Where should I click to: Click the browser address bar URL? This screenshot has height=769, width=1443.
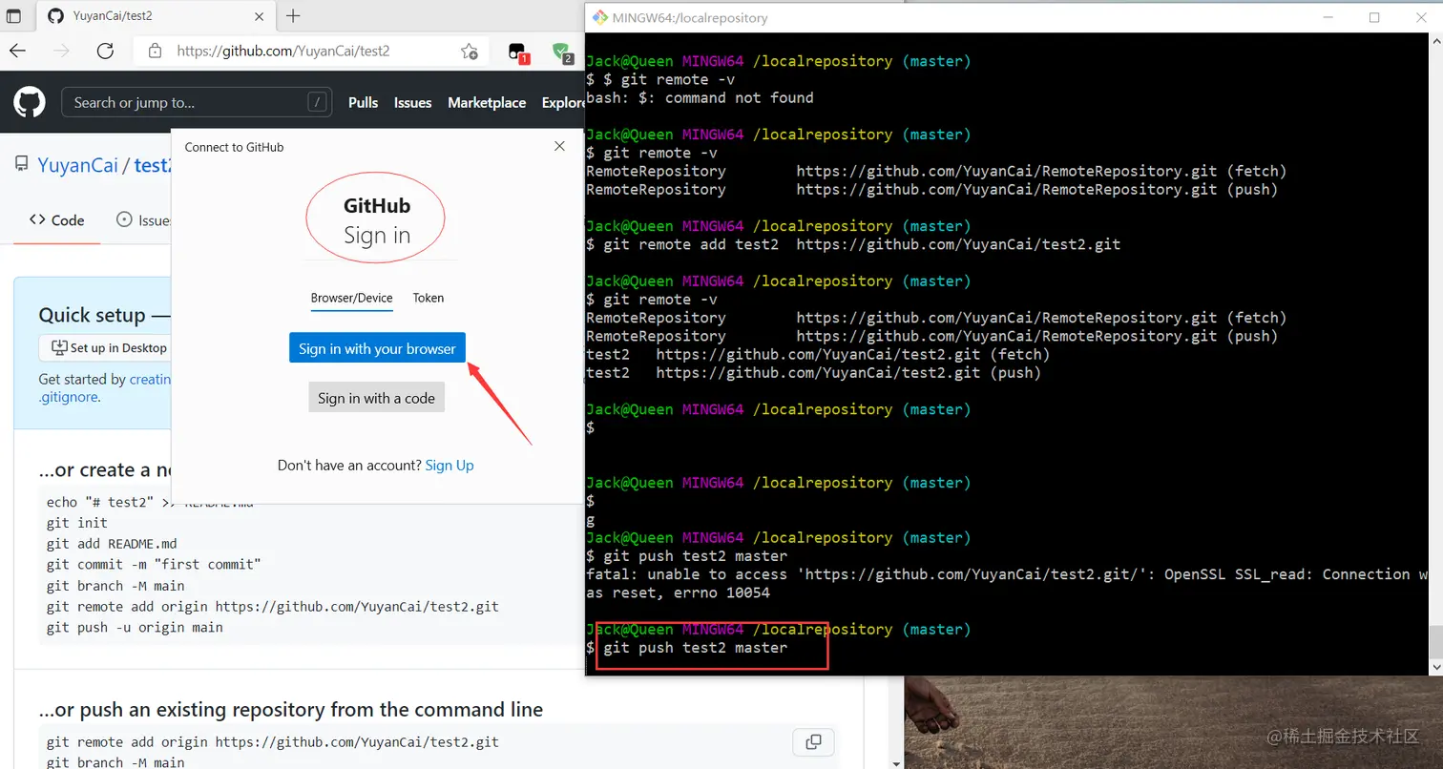tap(283, 51)
